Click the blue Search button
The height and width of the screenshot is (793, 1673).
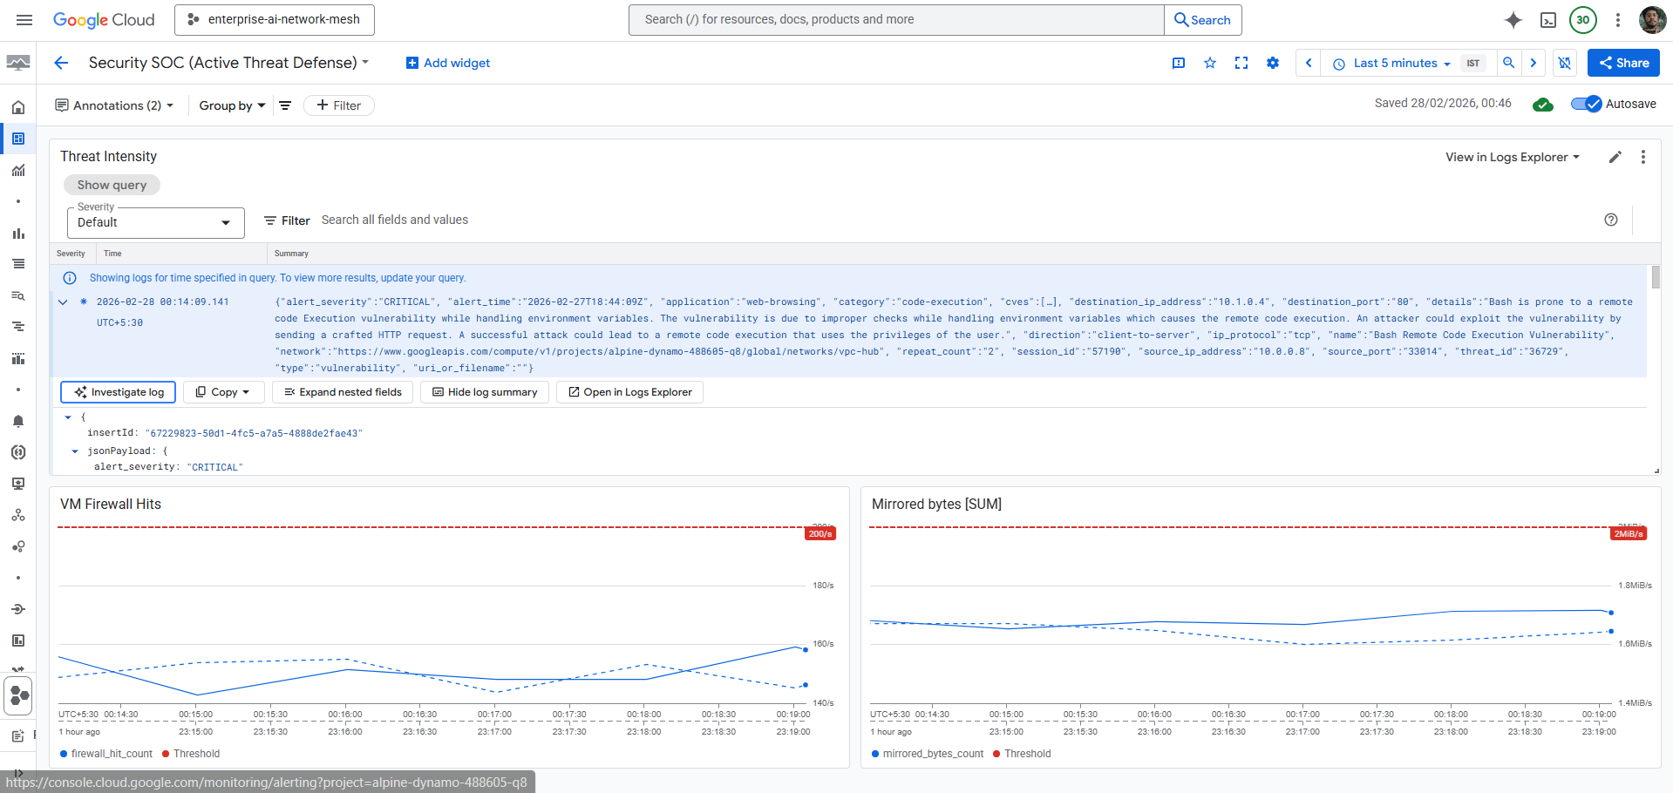point(1203,20)
